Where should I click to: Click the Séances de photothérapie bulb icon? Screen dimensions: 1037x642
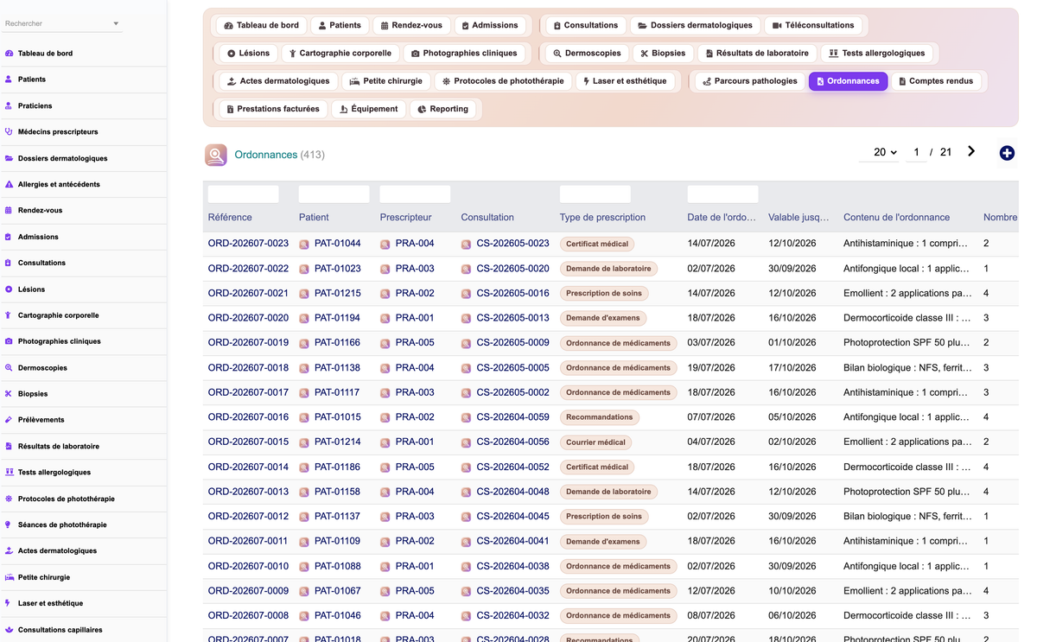(x=9, y=524)
